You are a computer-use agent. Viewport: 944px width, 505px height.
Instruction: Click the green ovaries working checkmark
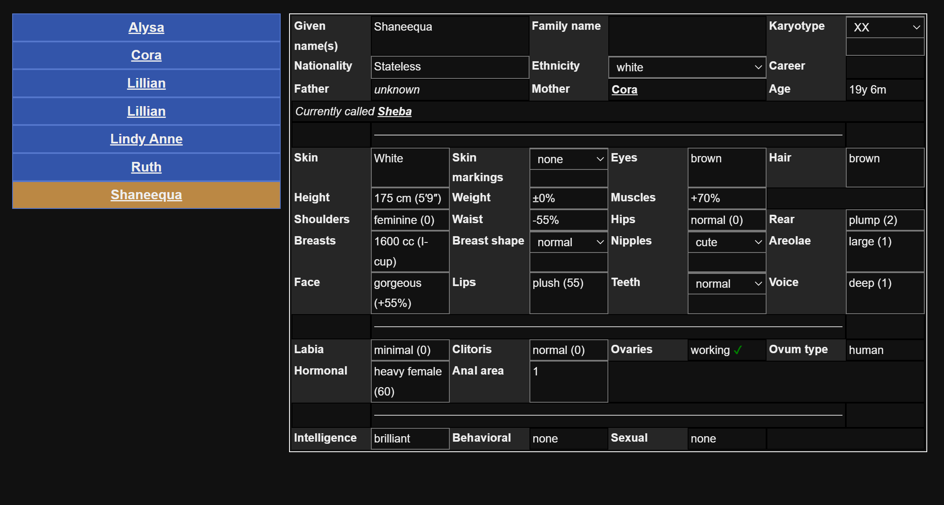pyautogui.click(x=738, y=350)
